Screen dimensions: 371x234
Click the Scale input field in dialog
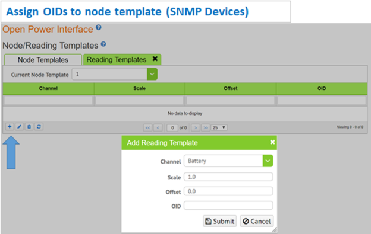coord(228,177)
